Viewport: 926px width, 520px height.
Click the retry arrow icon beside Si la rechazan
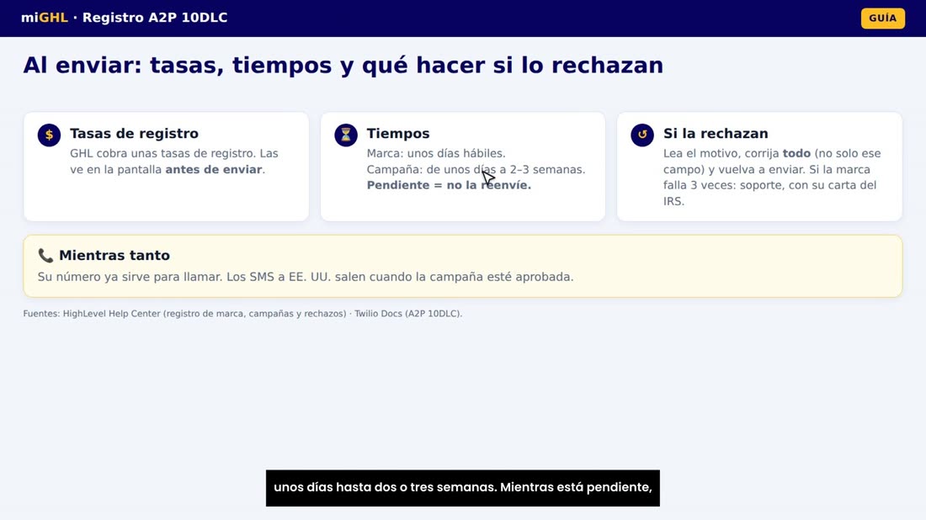(x=642, y=135)
